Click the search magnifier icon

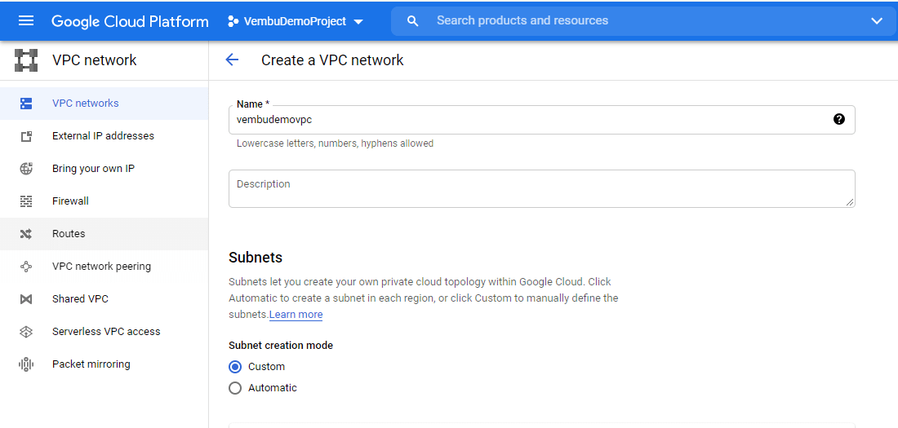pyautogui.click(x=412, y=21)
